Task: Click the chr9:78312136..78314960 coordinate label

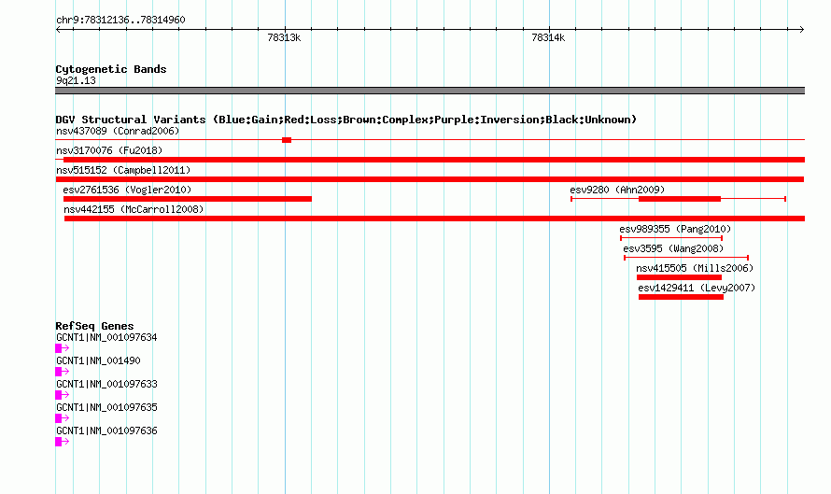Action: coord(120,21)
